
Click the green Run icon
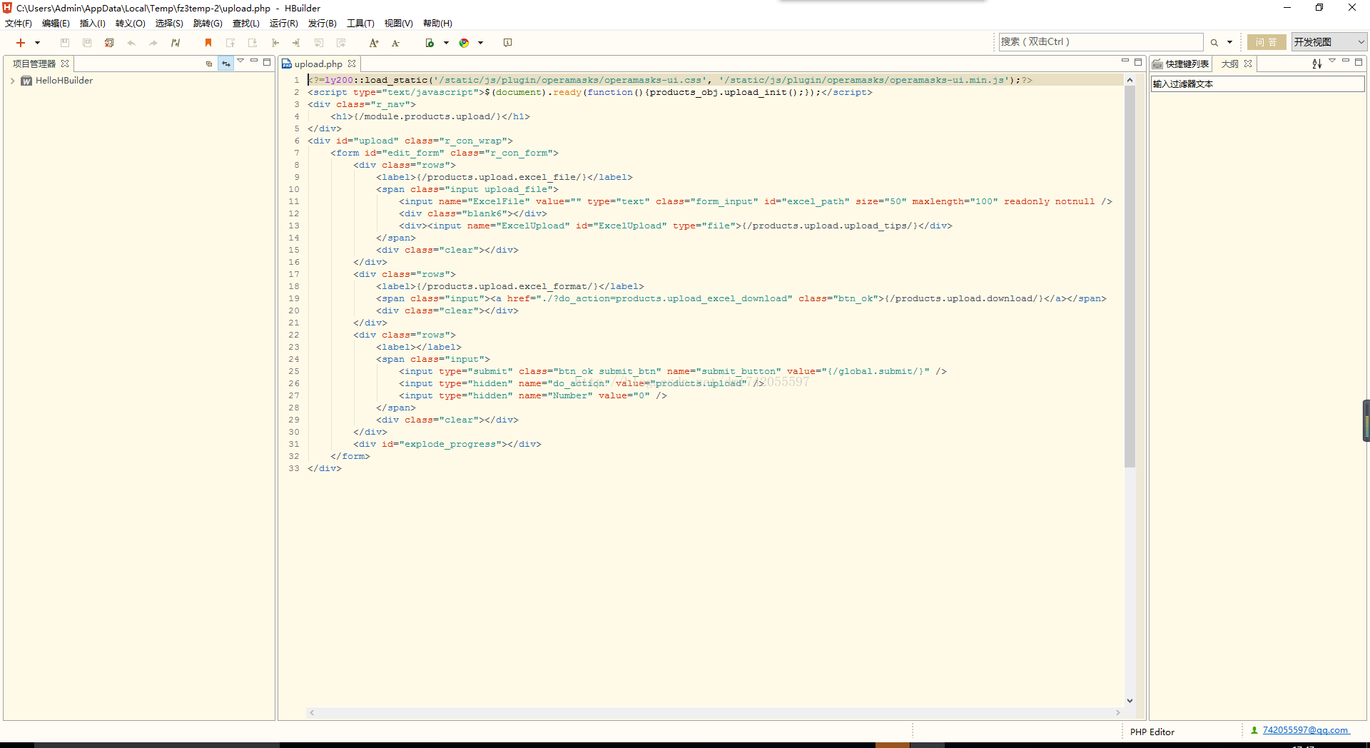430,43
